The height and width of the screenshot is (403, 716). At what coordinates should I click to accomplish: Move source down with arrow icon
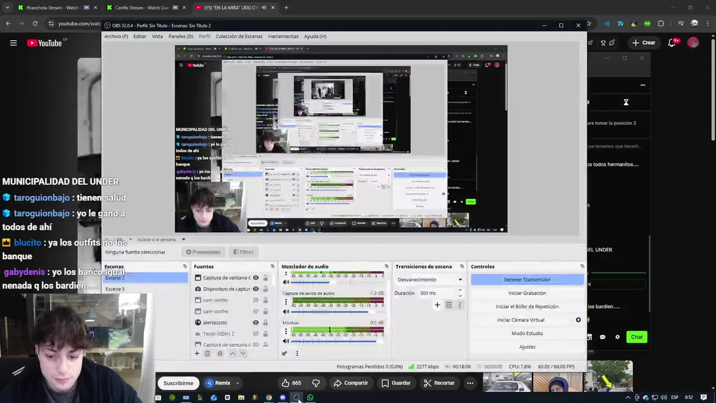click(243, 353)
